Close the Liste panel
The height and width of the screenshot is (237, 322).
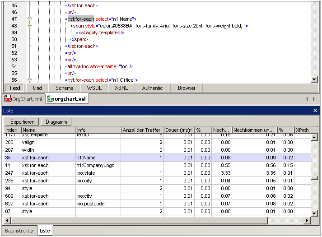pyautogui.click(x=315, y=111)
